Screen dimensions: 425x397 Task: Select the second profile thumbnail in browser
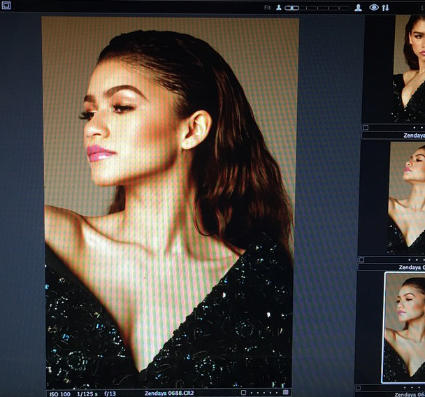407,198
